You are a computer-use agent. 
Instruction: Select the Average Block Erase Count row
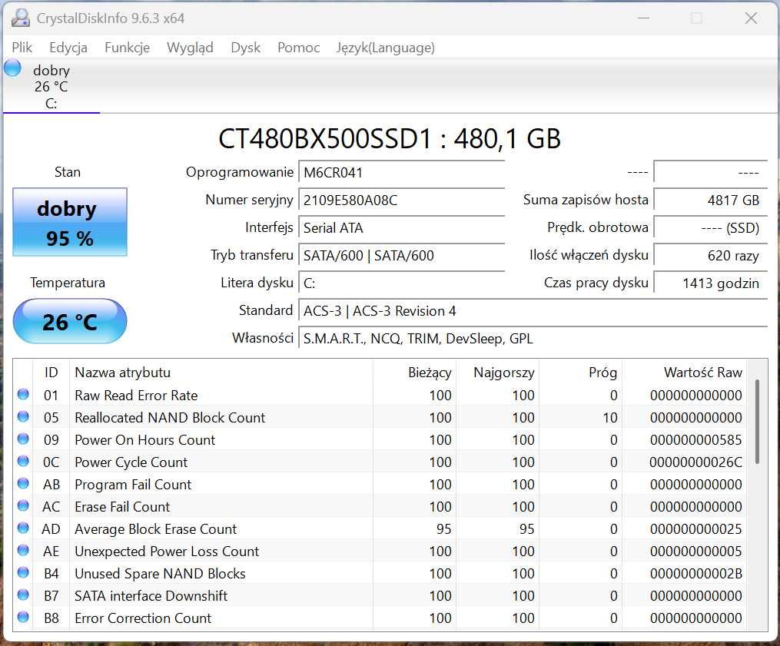(380, 529)
